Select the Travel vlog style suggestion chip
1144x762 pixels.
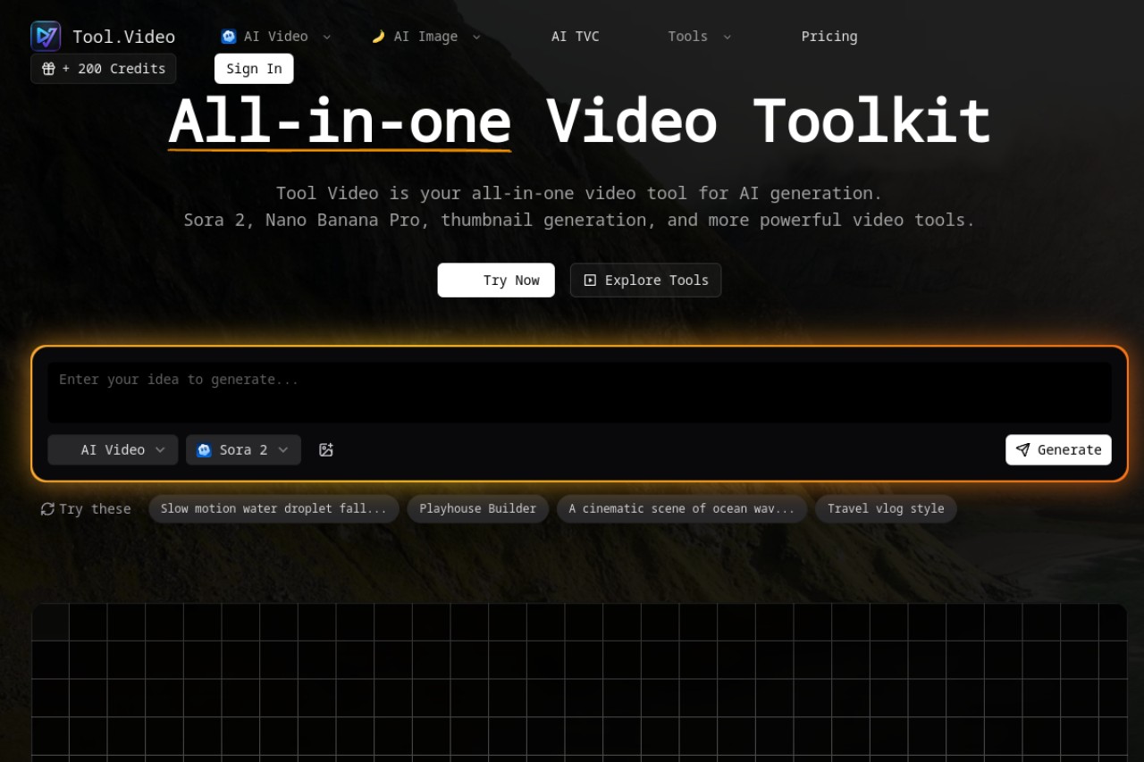coord(886,509)
